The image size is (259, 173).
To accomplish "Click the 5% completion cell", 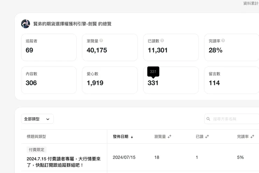I will tap(240, 157).
